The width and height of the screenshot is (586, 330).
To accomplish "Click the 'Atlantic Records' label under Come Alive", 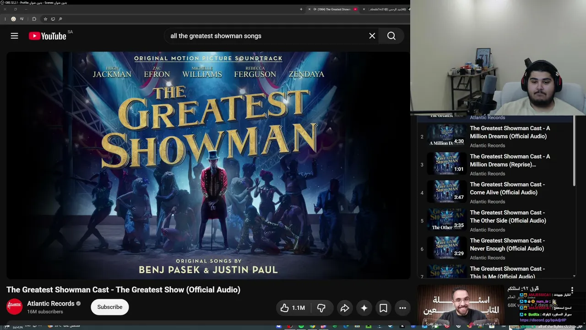I will (488, 202).
